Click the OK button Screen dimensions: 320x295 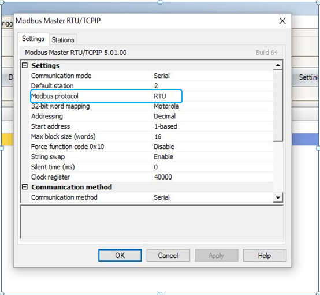[x=120, y=255]
